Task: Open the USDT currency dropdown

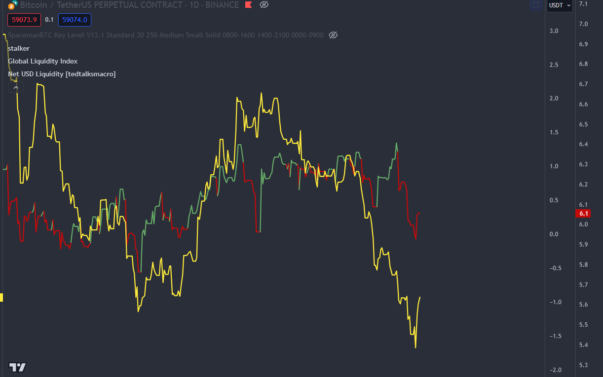Action: [560, 5]
